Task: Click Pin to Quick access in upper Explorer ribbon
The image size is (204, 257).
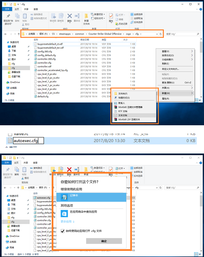Action: click(x=8, y=19)
